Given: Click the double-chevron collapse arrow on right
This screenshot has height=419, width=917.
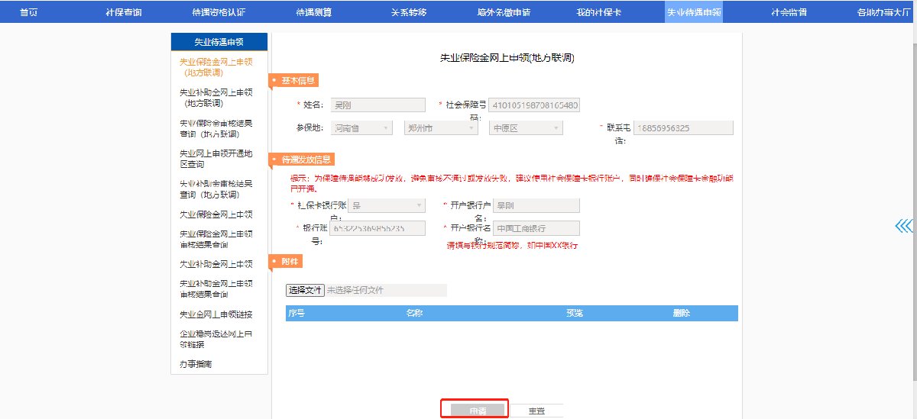Looking at the screenshot, I should 904,226.
